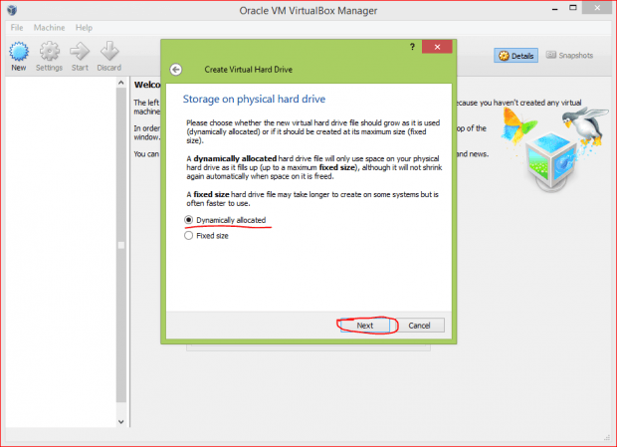This screenshot has height=447, width=617.
Task: Maximize the VirtualBox Manager window
Action: tap(573, 8)
